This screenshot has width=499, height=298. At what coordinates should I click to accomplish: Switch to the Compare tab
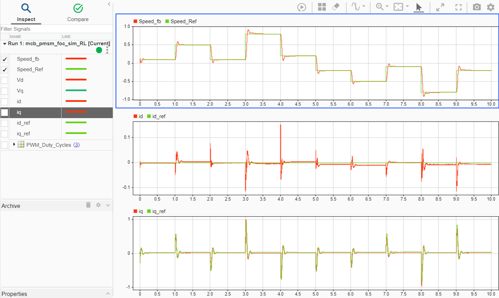point(78,13)
